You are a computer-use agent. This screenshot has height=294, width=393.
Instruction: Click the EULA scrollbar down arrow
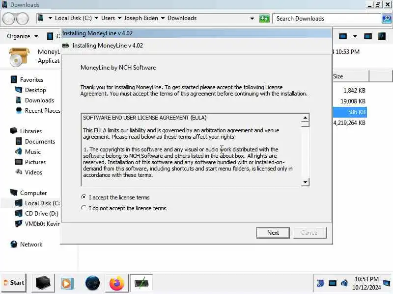305,182
